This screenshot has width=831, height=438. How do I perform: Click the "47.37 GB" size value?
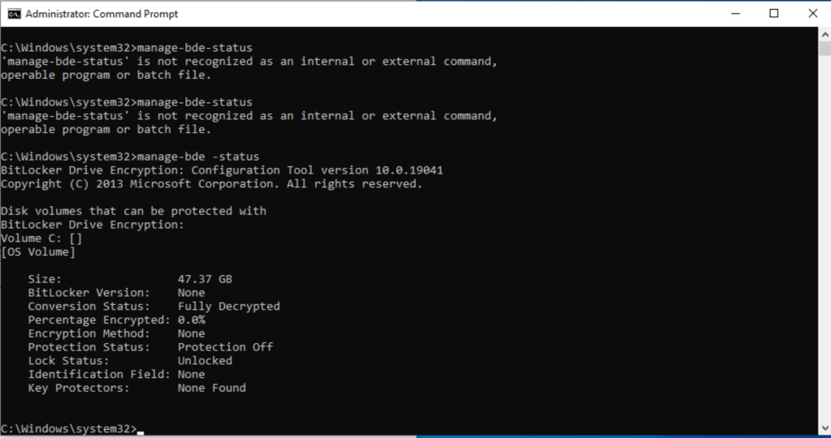click(205, 279)
